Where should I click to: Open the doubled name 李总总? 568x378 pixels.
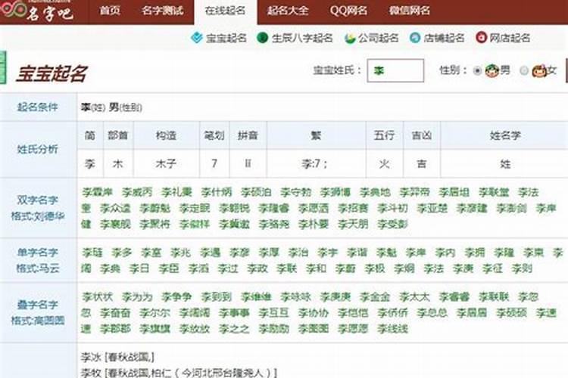432,313
